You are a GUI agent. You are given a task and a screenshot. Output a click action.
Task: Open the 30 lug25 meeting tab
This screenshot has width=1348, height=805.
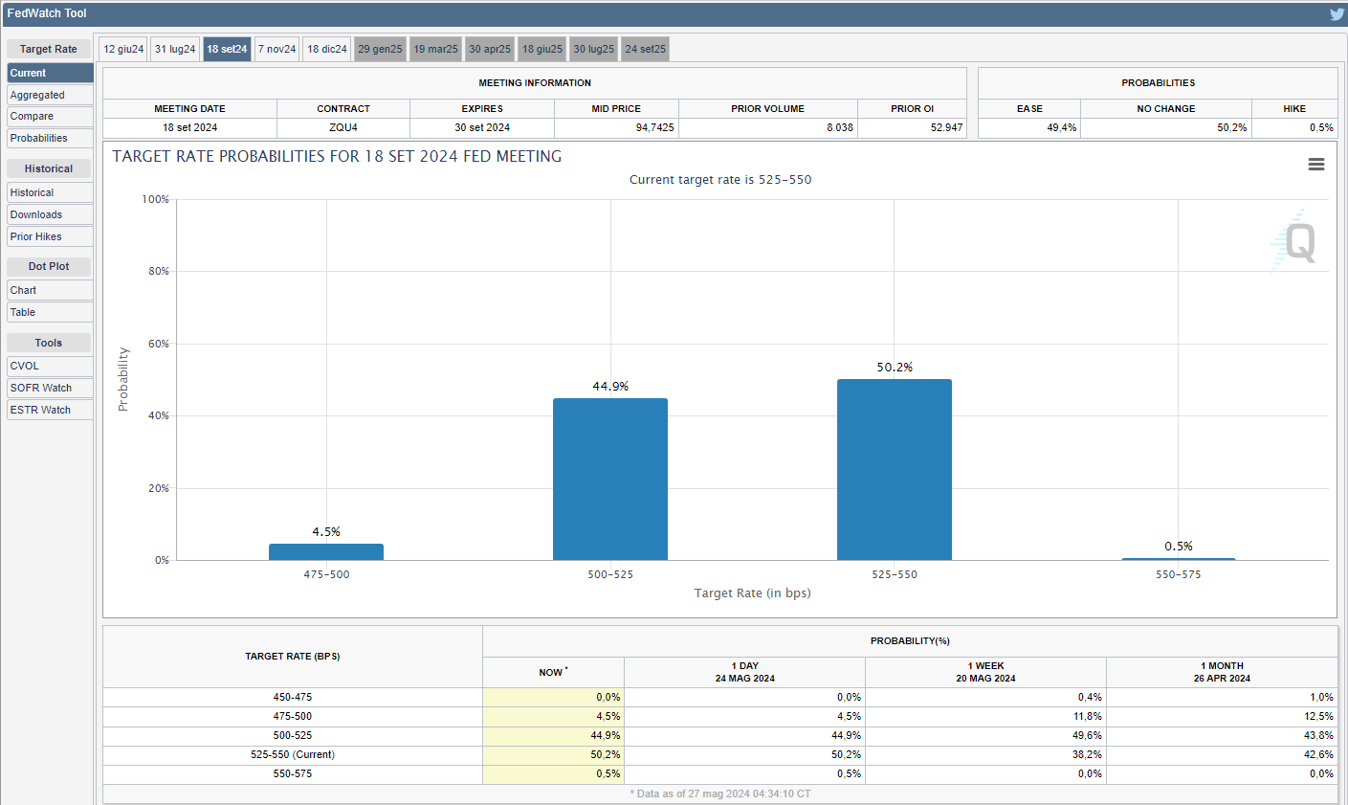coord(594,49)
